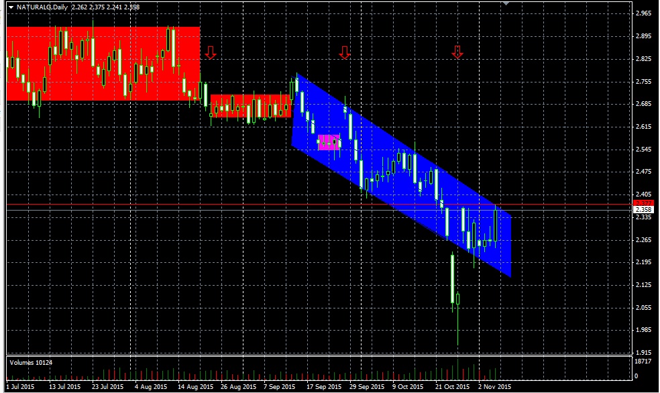Click the 9 Oct 2015 date label
This screenshot has height=393, width=660.
(409, 387)
